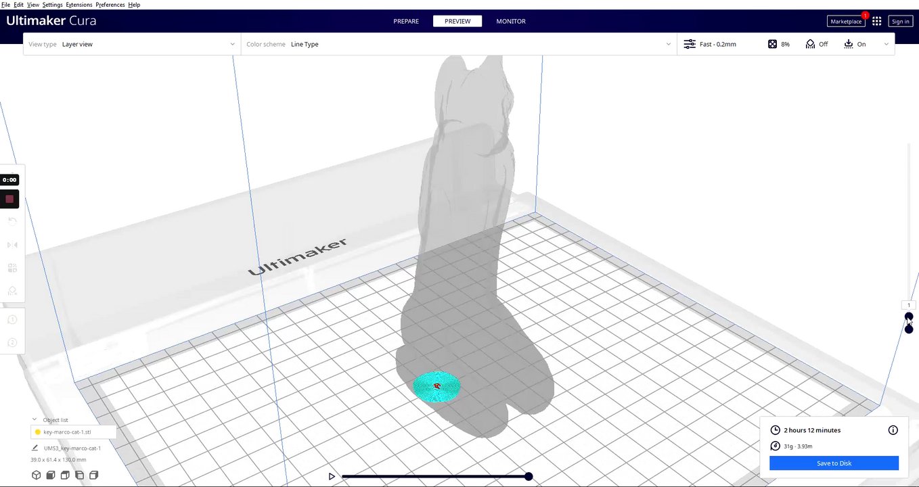This screenshot has width=919, height=487.
Task: Open the Settings menu
Action: 52,5
